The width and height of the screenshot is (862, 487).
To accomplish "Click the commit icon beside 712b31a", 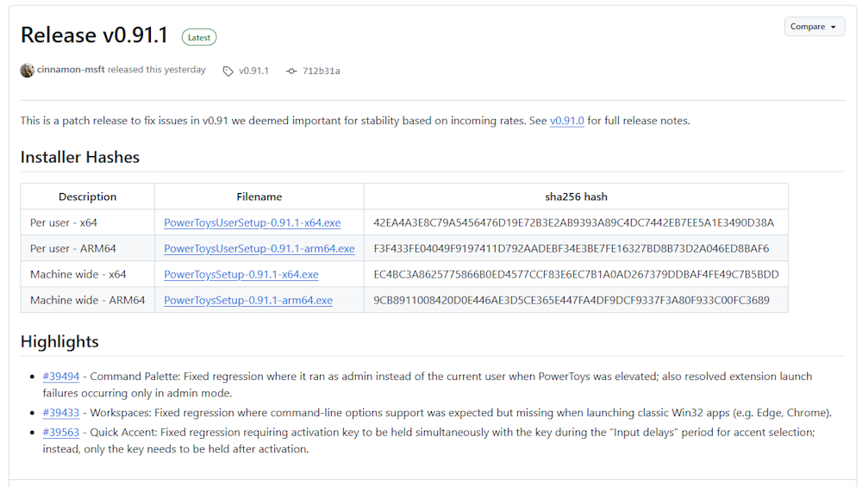I will [x=291, y=71].
